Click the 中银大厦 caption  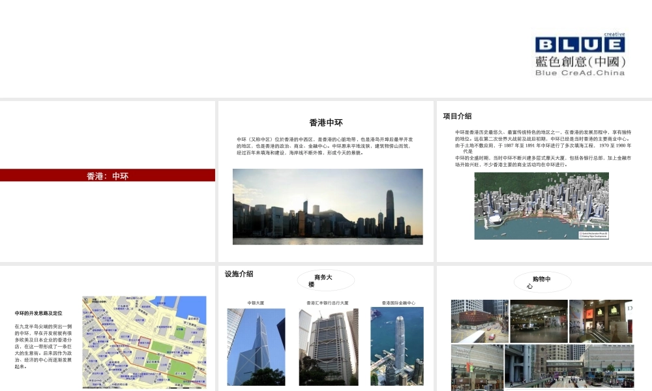pyautogui.click(x=256, y=303)
